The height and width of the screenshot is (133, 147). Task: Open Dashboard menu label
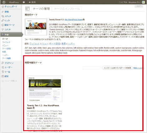click(x=11, y=7)
